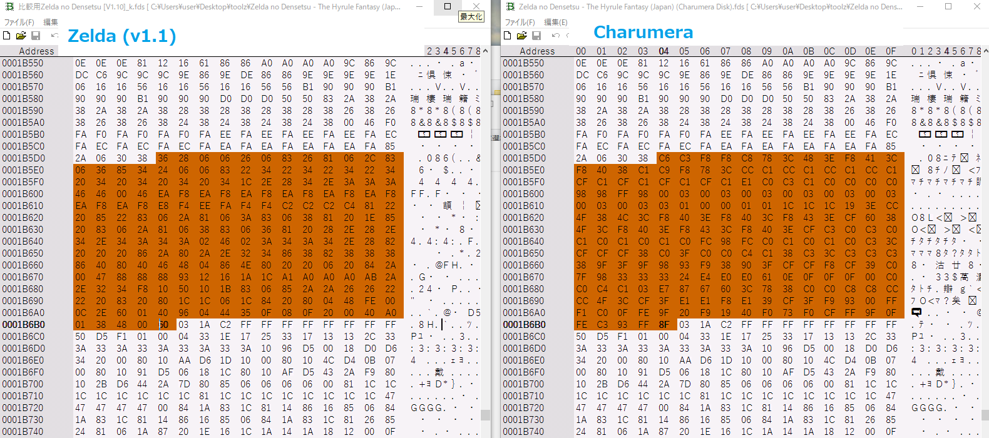Select bold address 0001B6B0 in left window
The height and width of the screenshot is (438, 989).
tap(24, 325)
